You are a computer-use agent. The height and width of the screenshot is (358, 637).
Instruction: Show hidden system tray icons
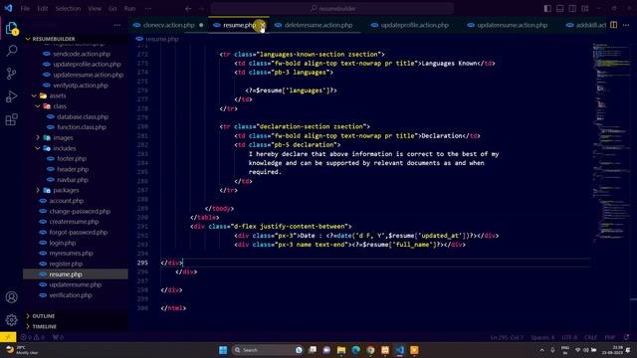(x=541, y=350)
